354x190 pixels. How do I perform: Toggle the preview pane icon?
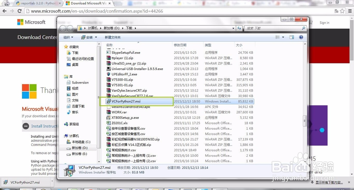coord(292,37)
